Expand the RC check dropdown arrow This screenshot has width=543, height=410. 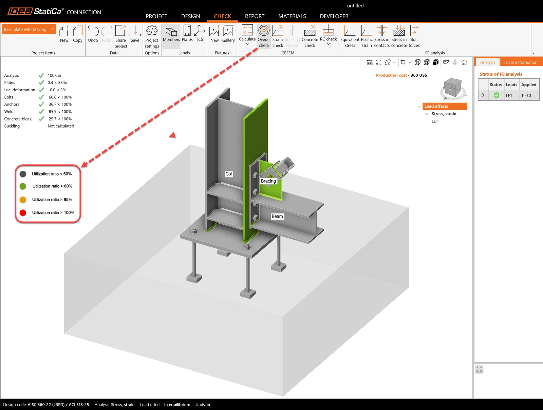click(328, 44)
